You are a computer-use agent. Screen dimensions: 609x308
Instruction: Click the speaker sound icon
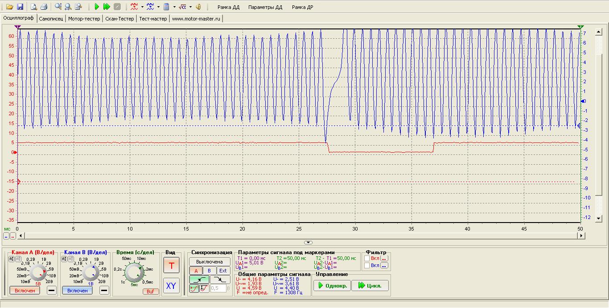tap(198, 7)
